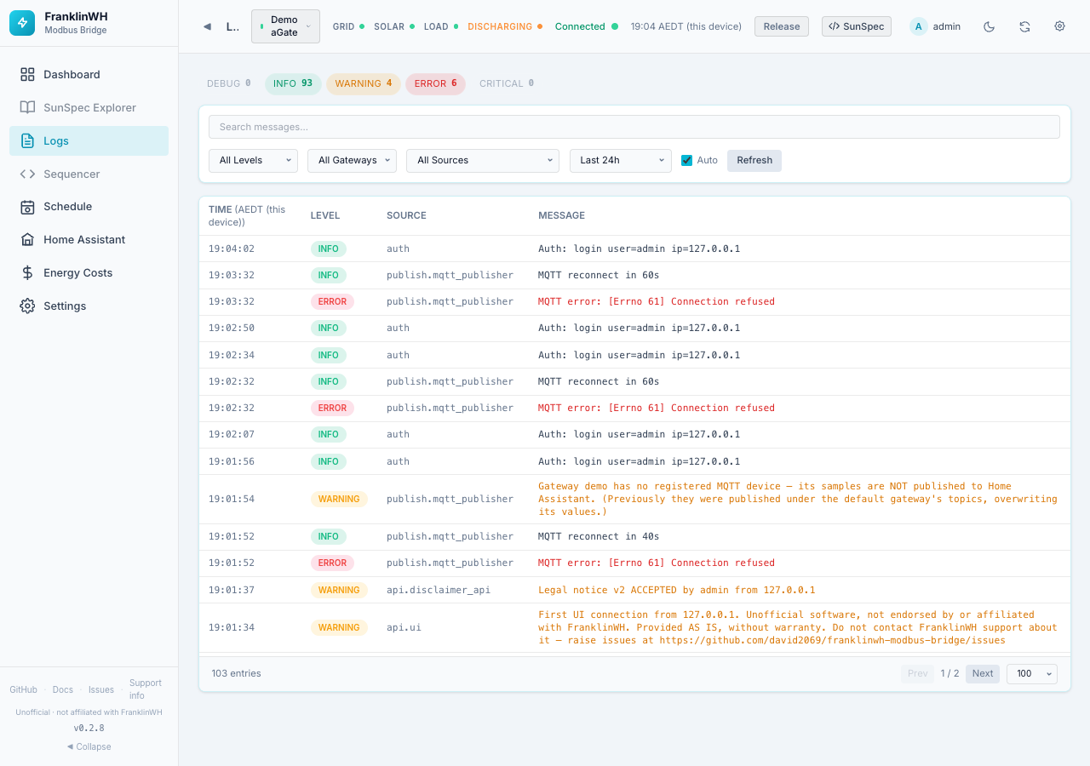Click the Search messages input field
Viewport: 1090px width, 766px height.
coord(634,127)
